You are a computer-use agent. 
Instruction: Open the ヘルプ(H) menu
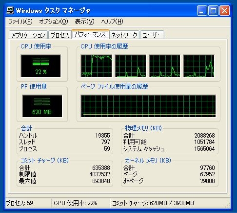(112, 22)
